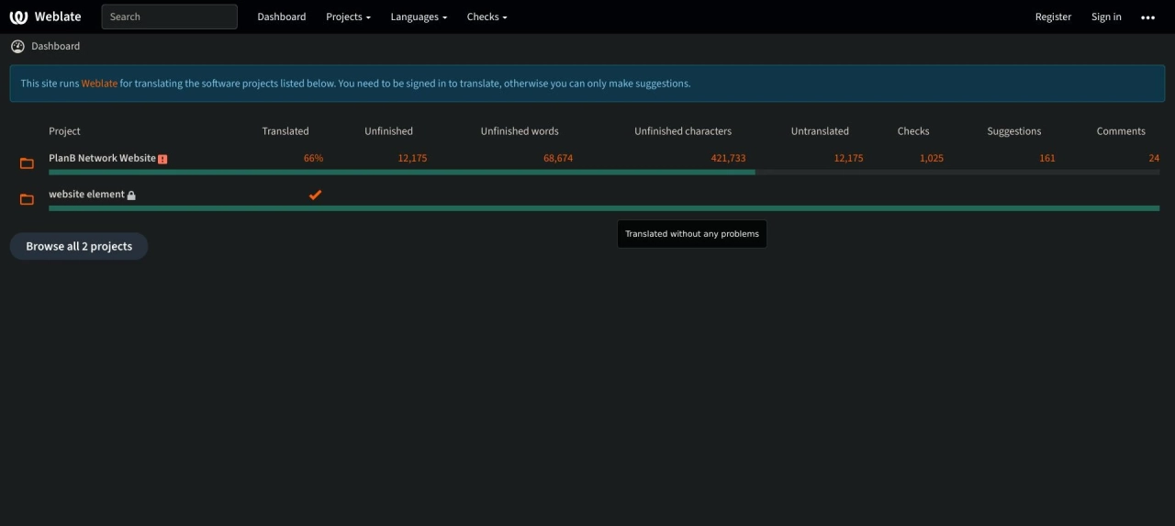
Task: Click the Checks column header in table
Action: (x=913, y=131)
